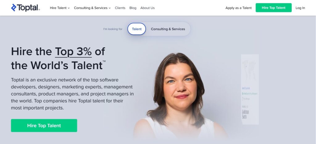Screen dimensions: 316x144
Task: Click the underlined Top 3% text
Action: [73, 51]
